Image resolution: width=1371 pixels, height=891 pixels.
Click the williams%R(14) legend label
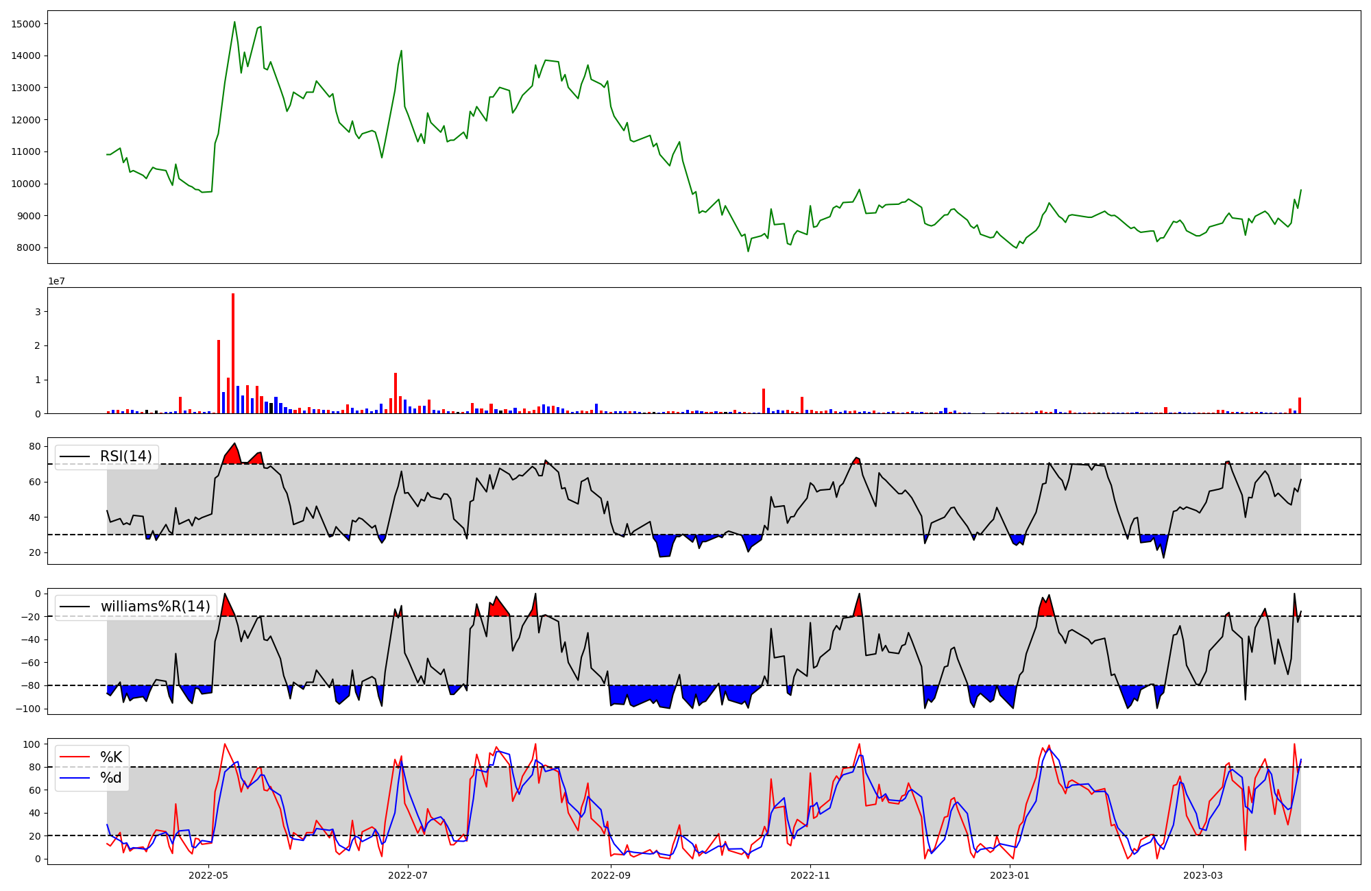click(x=155, y=607)
